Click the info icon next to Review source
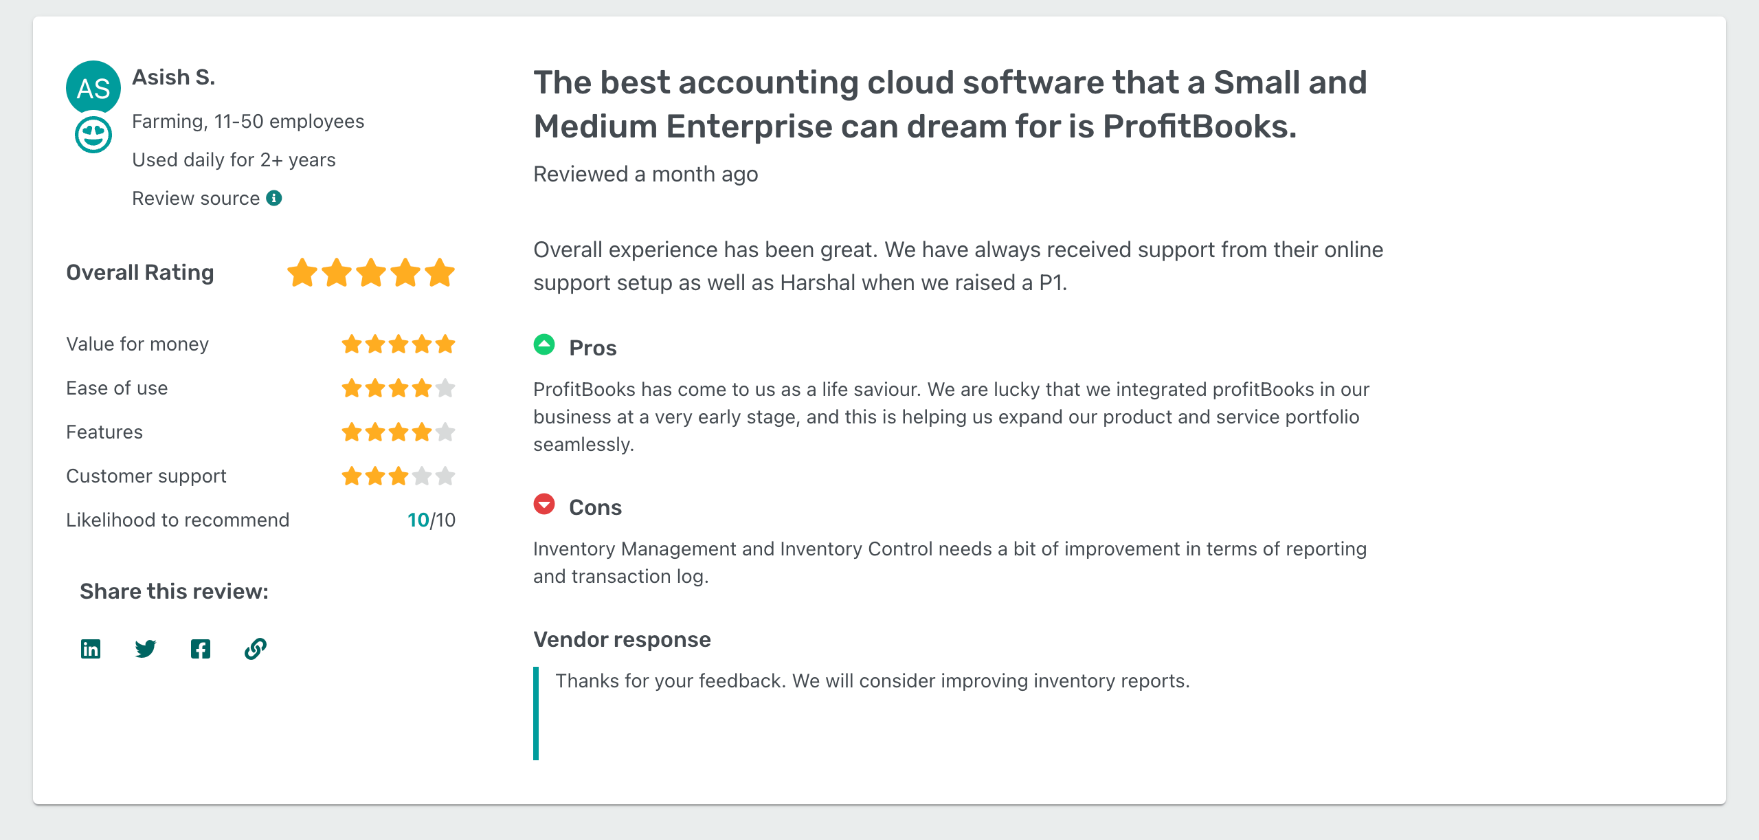This screenshot has width=1759, height=840. [274, 198]
